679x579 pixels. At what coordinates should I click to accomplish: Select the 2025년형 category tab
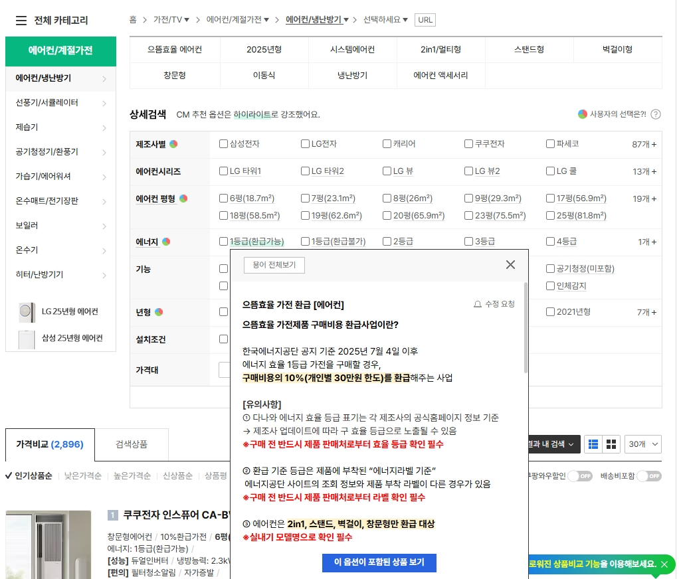pos(264,49)
